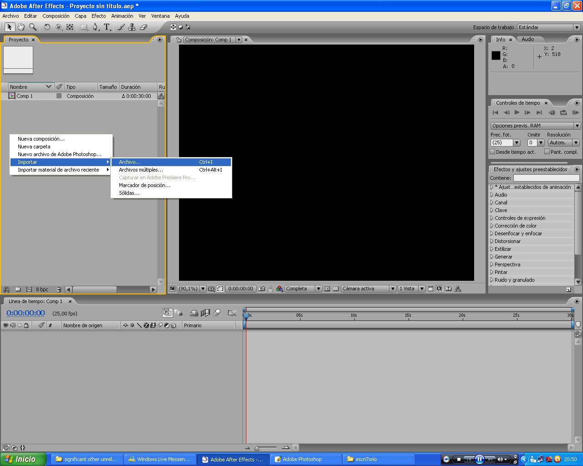Check 'Desde tiempo act.' checkbox

[492, 152]
